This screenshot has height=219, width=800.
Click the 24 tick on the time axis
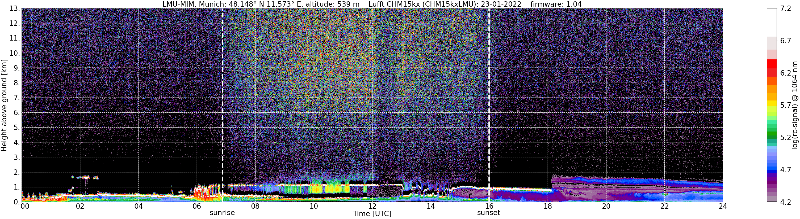point(723,206)
